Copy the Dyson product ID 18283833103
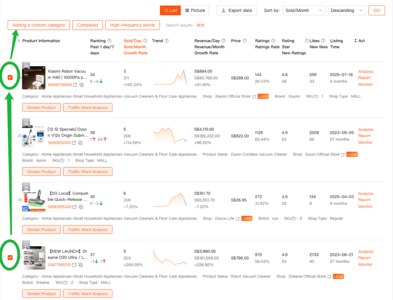This screenshot has height=300, width=393. click(x=80, y=143)
